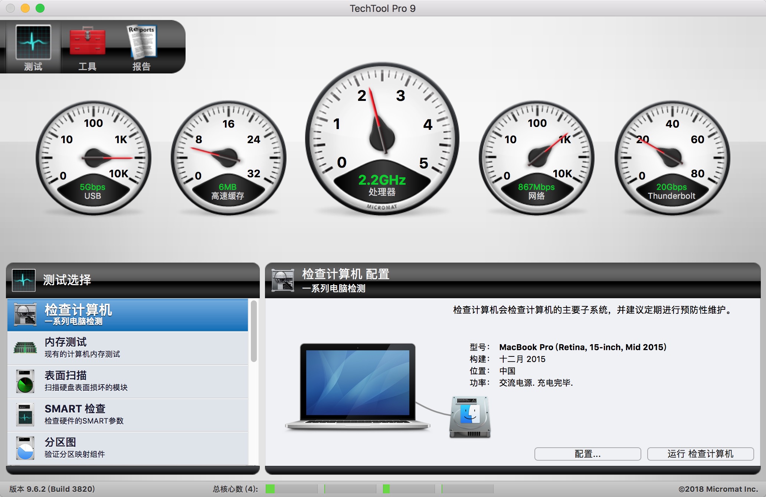This screenshot has width=766, height=497.
Task: Open the 报告 Reports icon
Action: point(142,42)
